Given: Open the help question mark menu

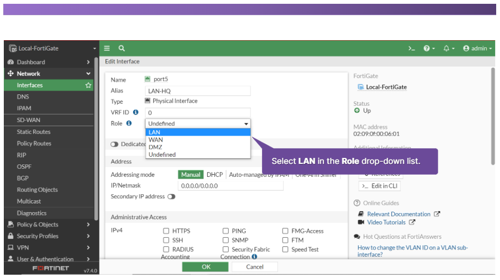Looking at the screenshot, I should point(429,48).
